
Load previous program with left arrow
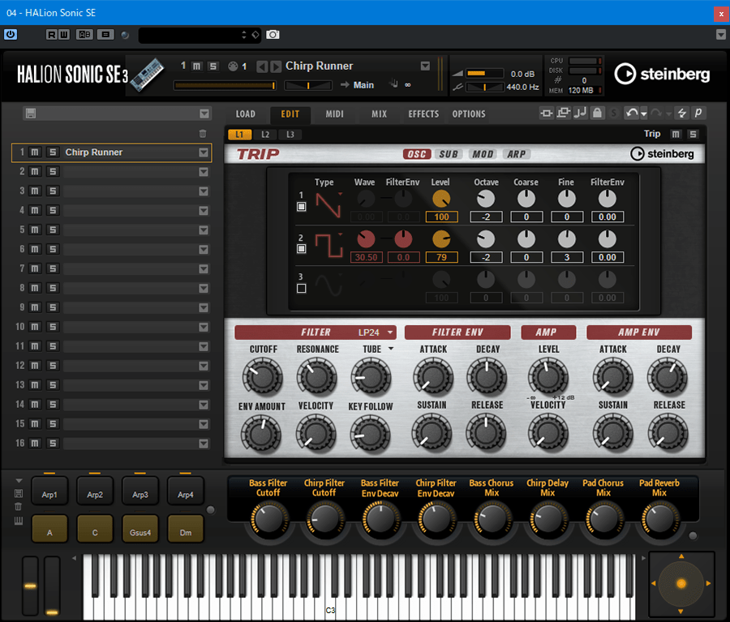[x=262, y=66]
